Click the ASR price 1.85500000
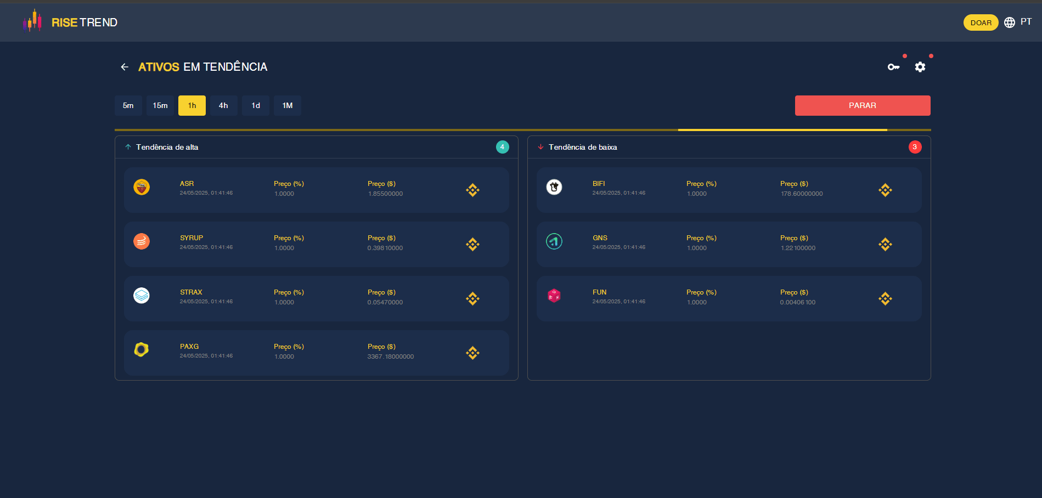Screen dimensions: 1042x498 pos(385,194)
